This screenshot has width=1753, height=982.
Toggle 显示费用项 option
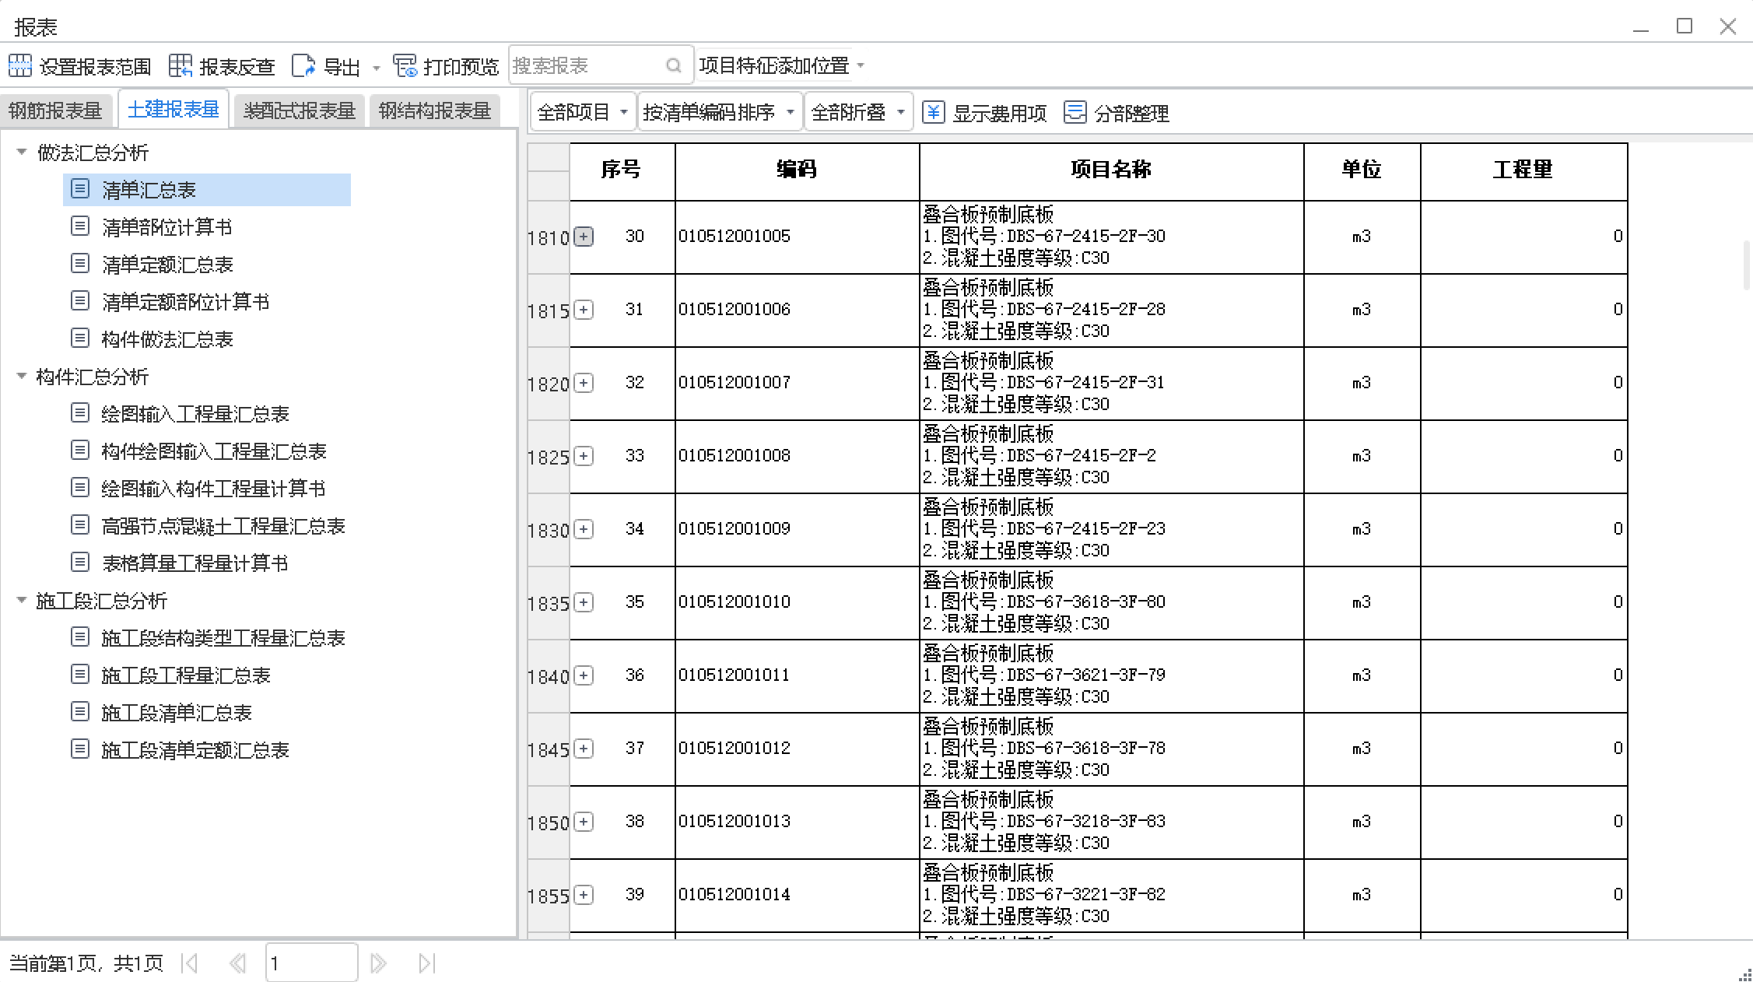(x=984, y=113)
